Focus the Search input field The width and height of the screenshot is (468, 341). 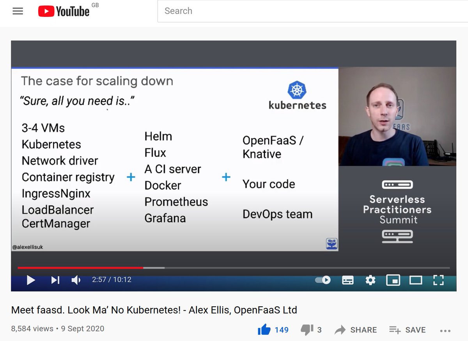(312, 11)
